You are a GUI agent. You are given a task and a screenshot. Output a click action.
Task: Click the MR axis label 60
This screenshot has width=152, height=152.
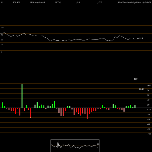pos(148,95)
